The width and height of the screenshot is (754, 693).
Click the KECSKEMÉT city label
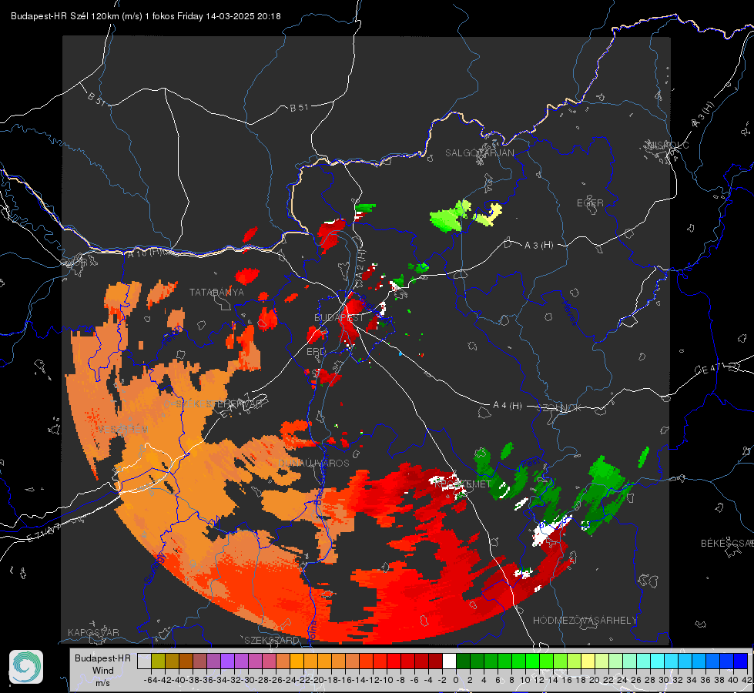coord(462,484)
